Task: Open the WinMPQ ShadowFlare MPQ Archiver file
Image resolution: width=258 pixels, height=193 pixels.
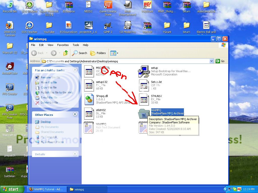Action: coord(143,114)
